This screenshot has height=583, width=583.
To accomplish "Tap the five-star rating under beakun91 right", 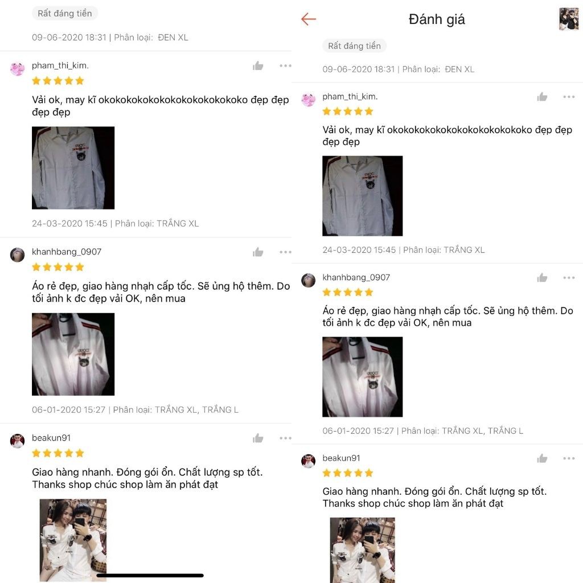I will pyautogui.click(x=348, y=473).
